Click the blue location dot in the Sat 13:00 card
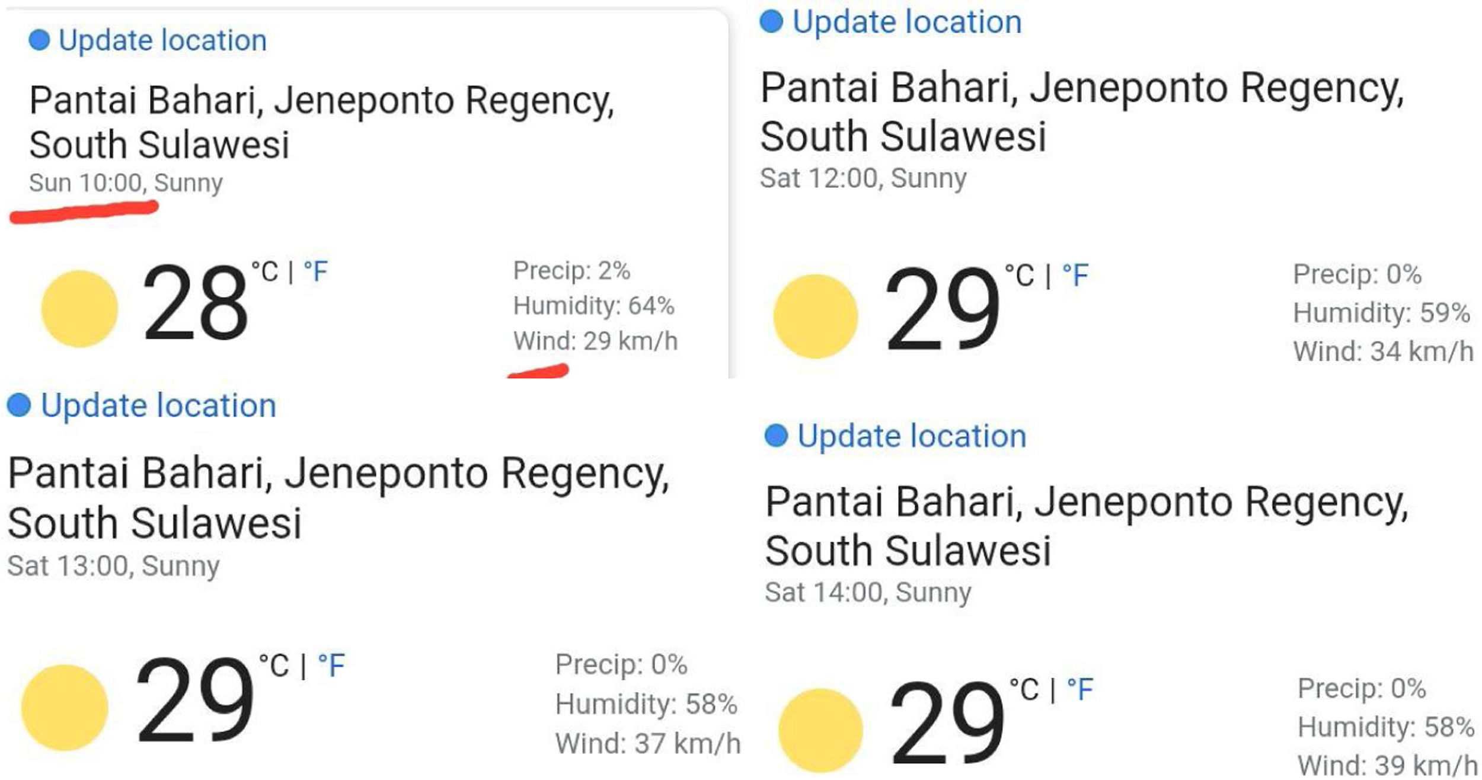This screenshot has height=780, width=1482. tap(18, 405)
